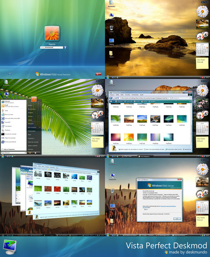Click flower slideshow gadget beside Explorer window
Image resolution: width=210 pixels, height=257 pixels.
202,103
